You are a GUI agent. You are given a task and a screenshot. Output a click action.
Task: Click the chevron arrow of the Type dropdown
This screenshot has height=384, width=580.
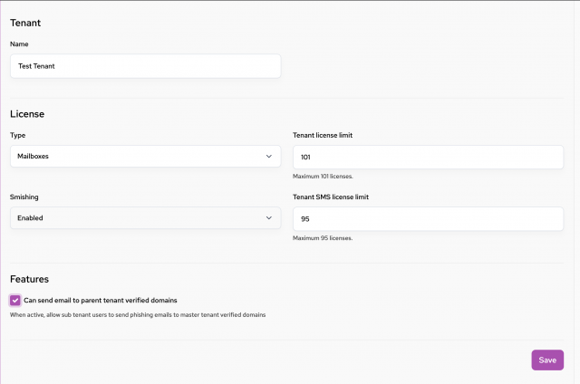pyautogui.click(x=269, y=157)
